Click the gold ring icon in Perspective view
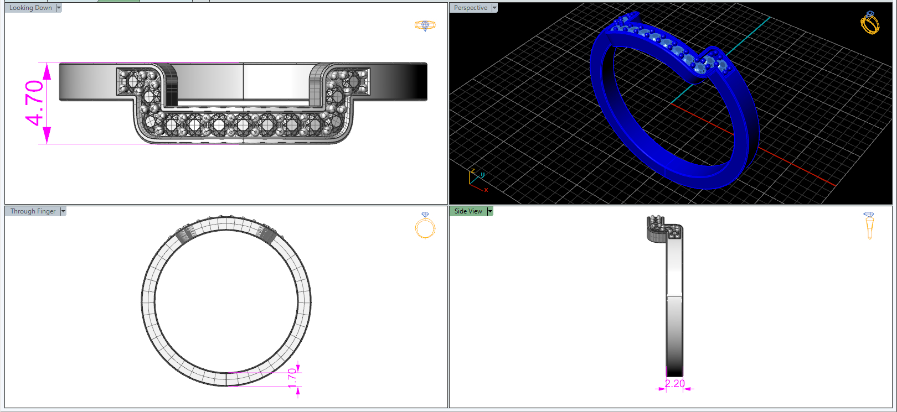The height and width of the screenshot is (412, 897). click(870, 23)
